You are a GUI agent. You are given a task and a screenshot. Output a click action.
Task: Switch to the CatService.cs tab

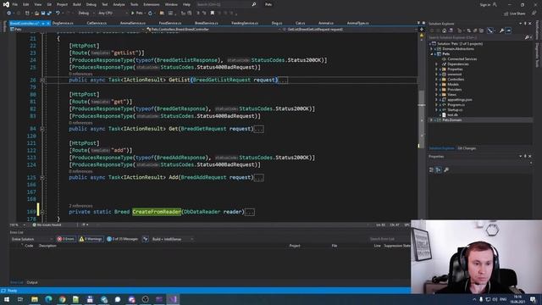pos(97,23)
